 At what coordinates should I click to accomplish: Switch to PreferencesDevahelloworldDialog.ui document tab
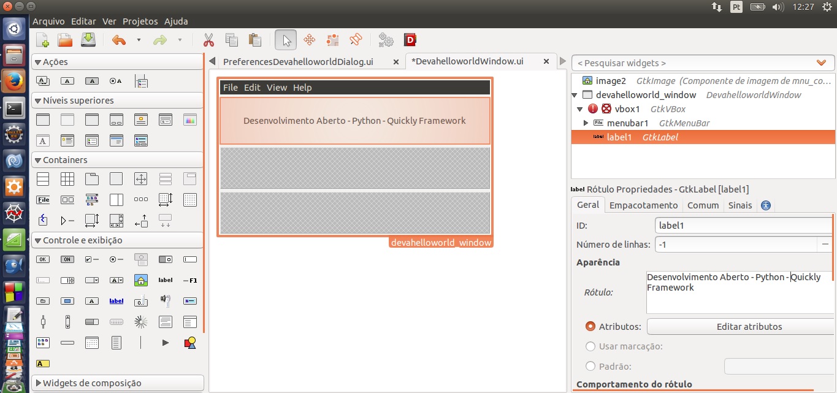click(298, 61)
